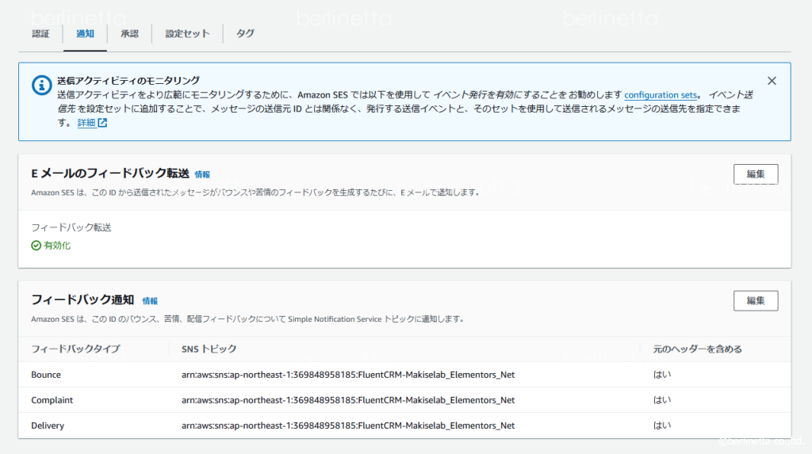Open the タグ tab
This screenshot has height=454, width=812.
[x=246, y=33]
